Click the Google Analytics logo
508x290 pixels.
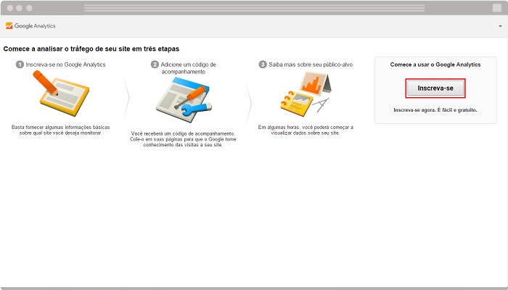pyautogui.click(x=30, y=26)
